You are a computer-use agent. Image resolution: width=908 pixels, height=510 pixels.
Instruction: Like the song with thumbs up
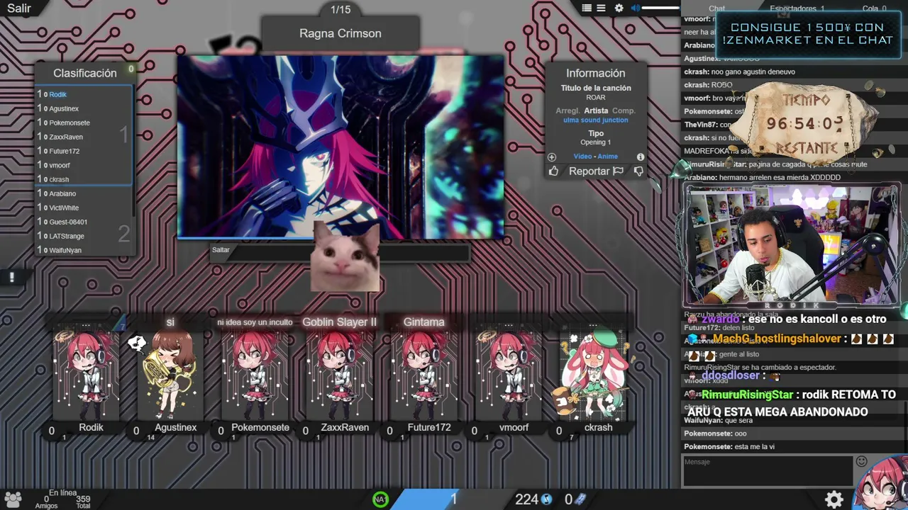tap(553, 171)
